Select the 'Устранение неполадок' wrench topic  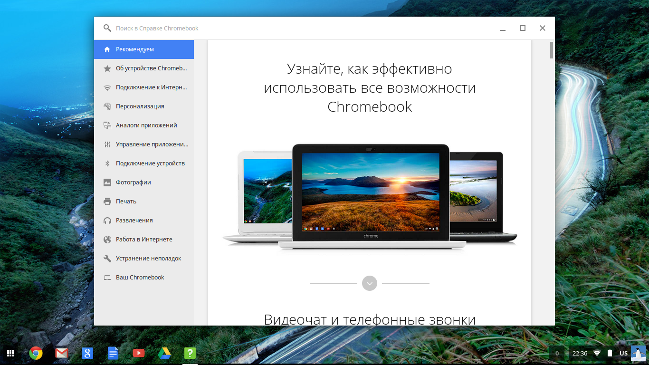click(144, 259)
